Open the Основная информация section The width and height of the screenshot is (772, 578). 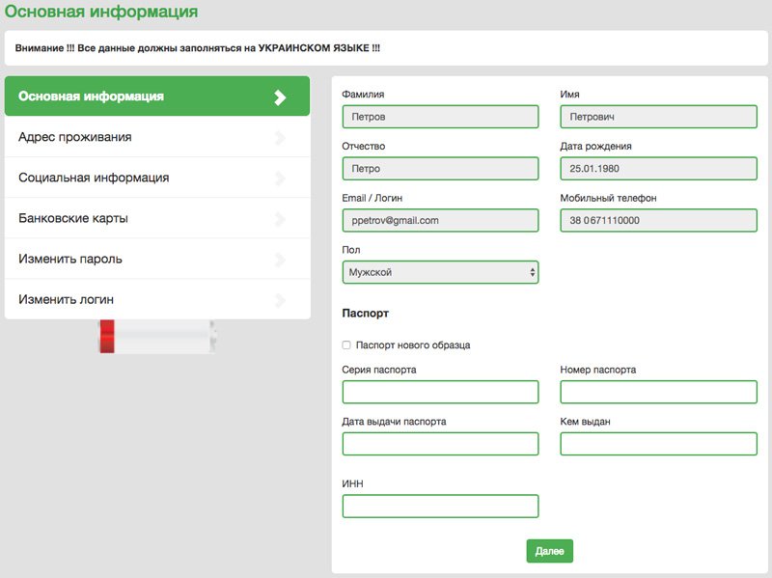[157, 96]
